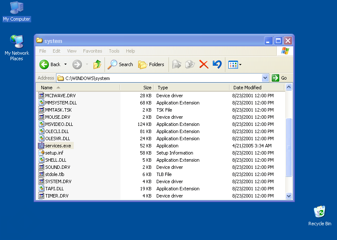337x240 pixels.
Task: Open the Tools menu
Action: (114, 51)
